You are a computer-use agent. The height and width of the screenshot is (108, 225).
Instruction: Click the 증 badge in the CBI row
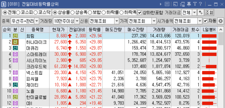pos(15,103)
